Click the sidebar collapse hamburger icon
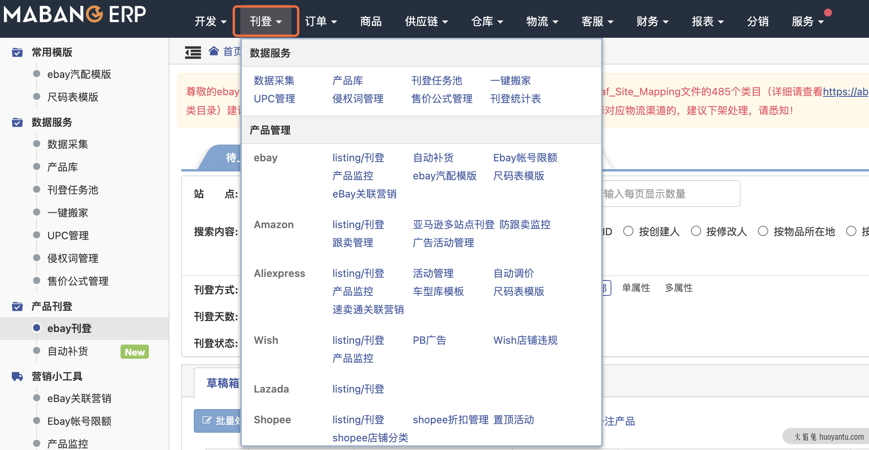This screenshot has height=450, width=869. [x=193, y=52]
